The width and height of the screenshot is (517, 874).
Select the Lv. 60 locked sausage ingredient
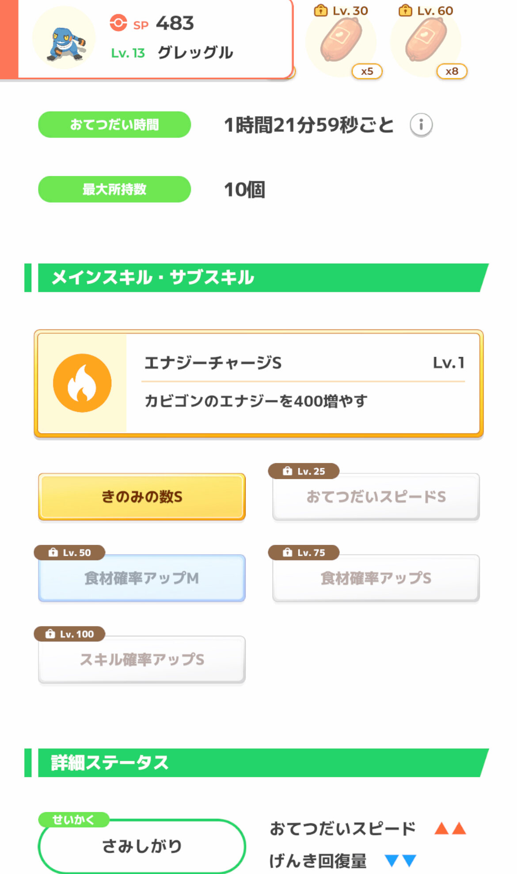pyautogui.click(x=426, y=41)
